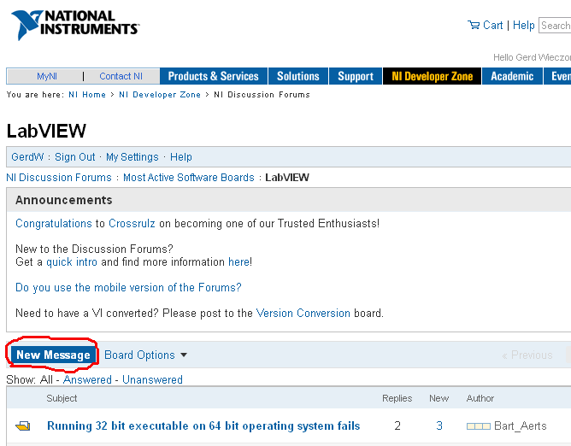
Task: Open the mobile version of Forums link
Action: (128, 288)
